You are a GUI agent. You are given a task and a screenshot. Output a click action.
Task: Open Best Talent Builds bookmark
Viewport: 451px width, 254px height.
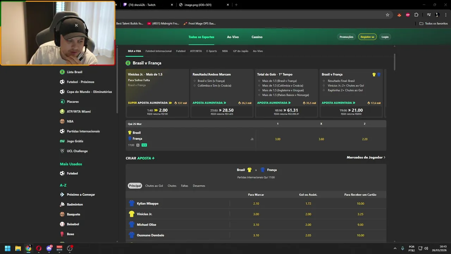(x=130, y=24)
